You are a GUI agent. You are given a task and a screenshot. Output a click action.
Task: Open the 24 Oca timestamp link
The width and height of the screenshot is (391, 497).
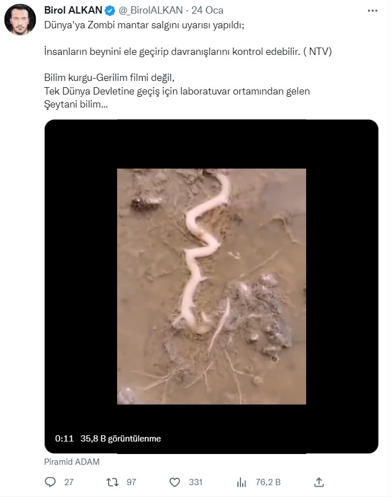(207, 10)
